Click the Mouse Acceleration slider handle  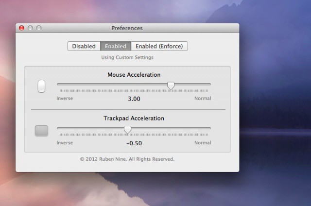tap(171, 86)
